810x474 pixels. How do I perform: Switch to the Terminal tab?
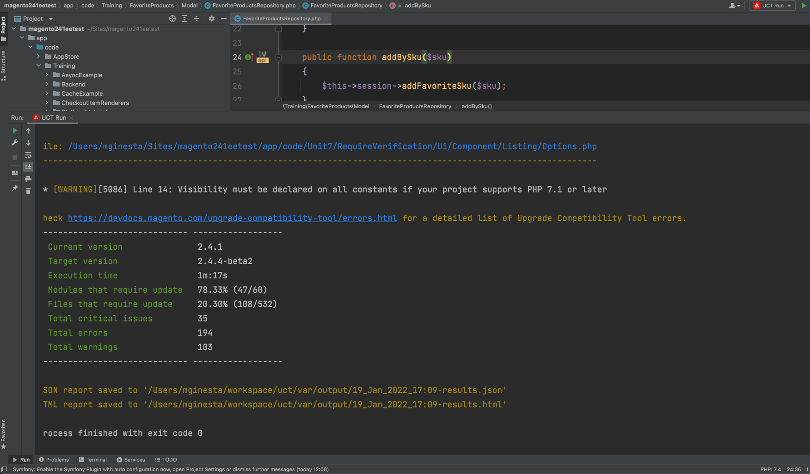92,459
